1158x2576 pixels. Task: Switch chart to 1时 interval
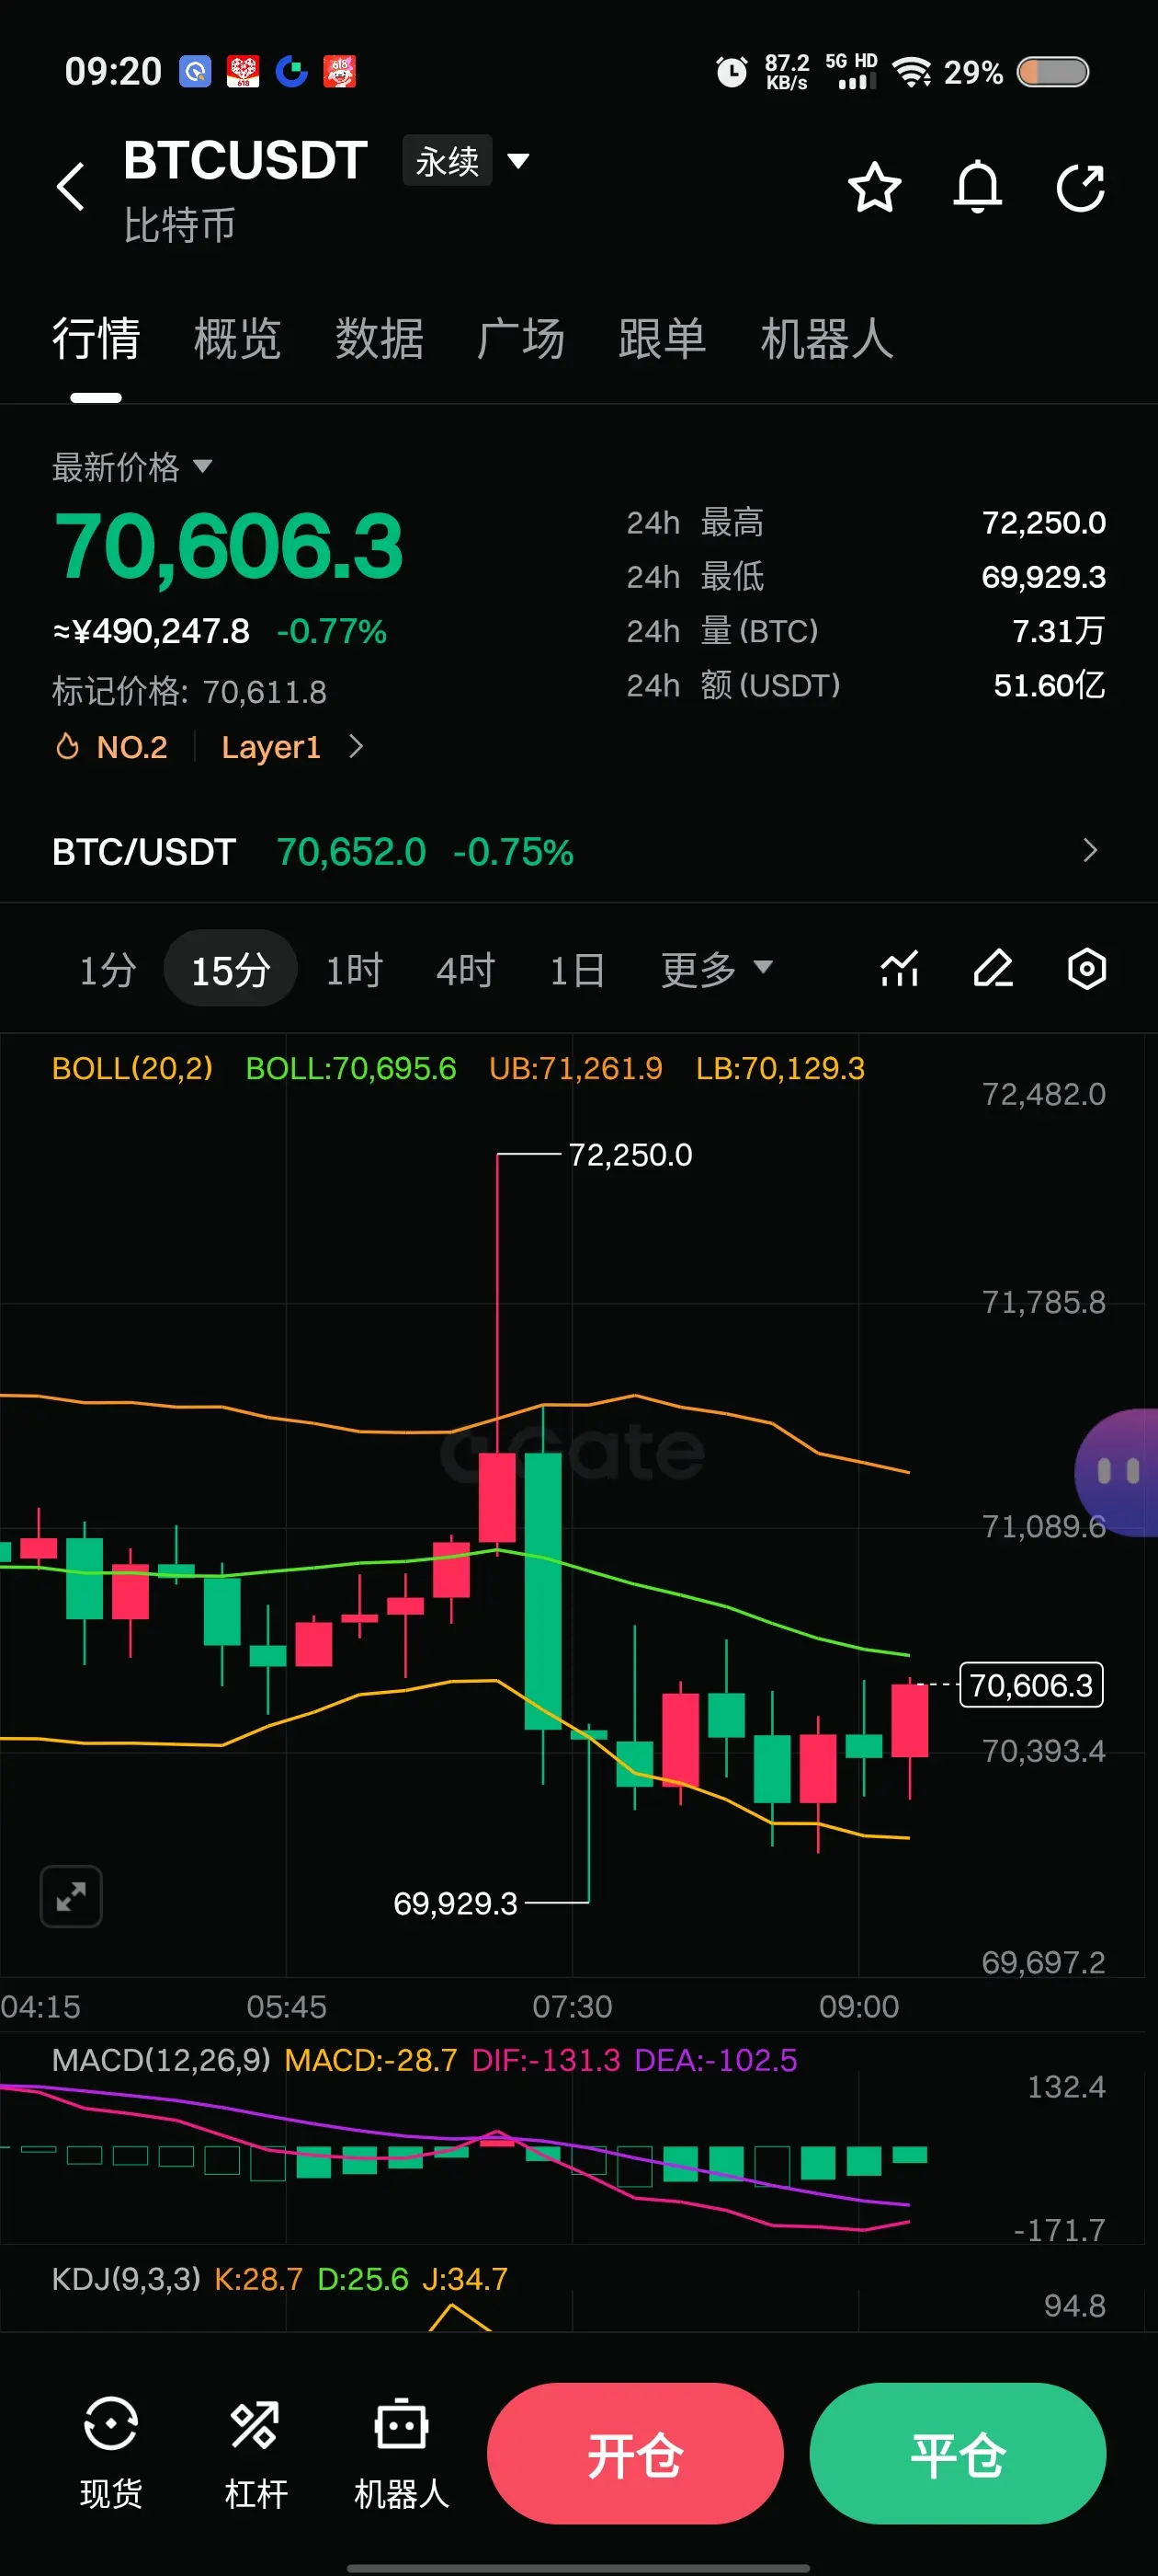click(x=355, y=969)
